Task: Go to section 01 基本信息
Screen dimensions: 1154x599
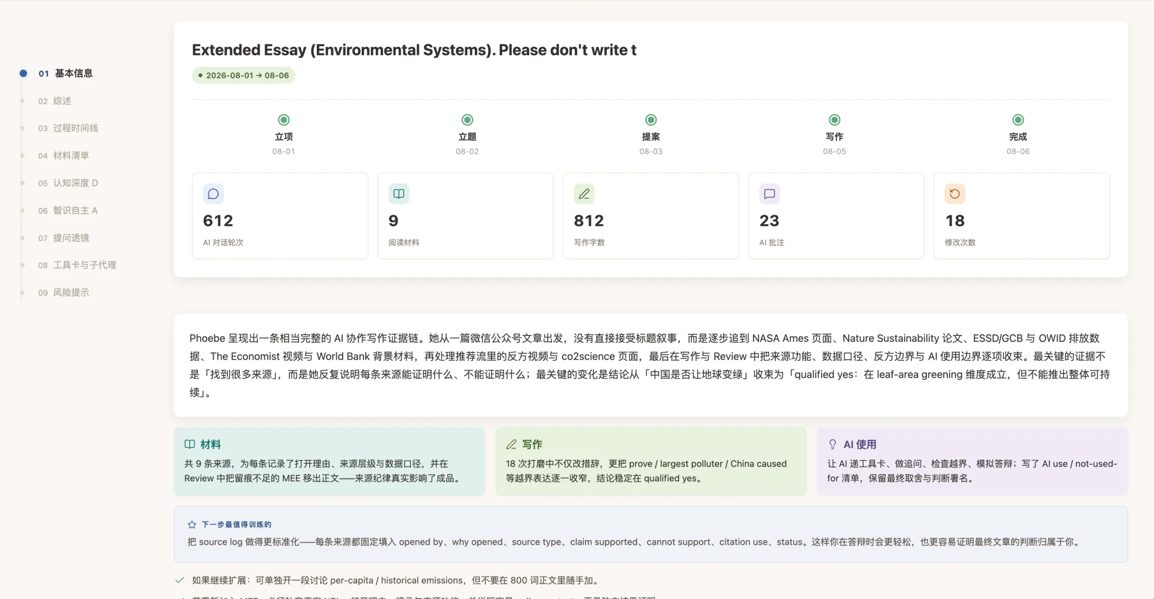Action: (x=65, y=73)
